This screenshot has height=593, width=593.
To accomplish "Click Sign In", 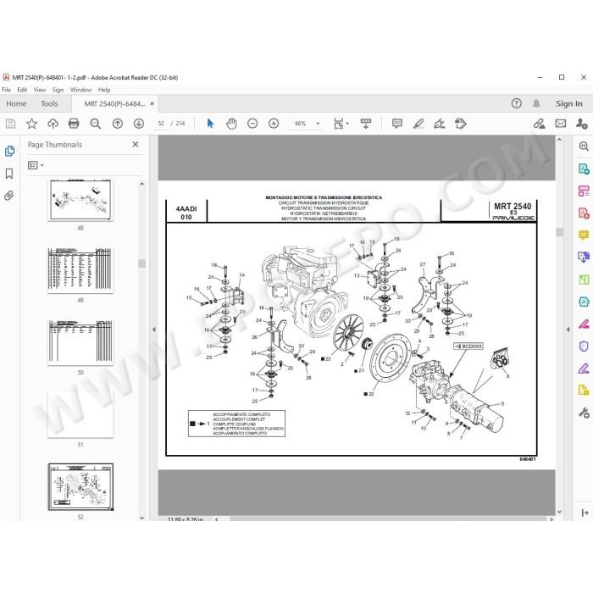I will pos(568,103).
